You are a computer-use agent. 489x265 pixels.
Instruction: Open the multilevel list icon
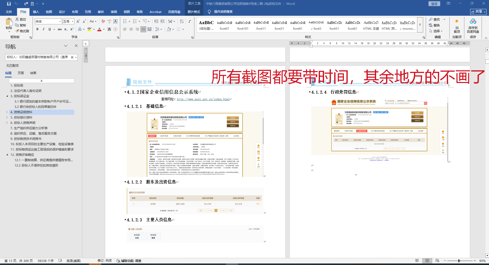[145, 21]
